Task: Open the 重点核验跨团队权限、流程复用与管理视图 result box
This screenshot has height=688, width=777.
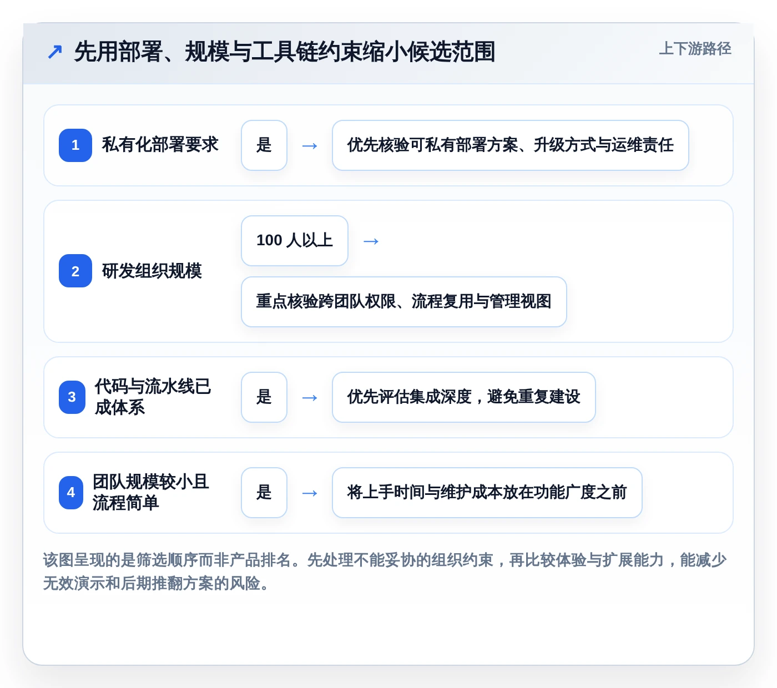Action: (404, 302)
